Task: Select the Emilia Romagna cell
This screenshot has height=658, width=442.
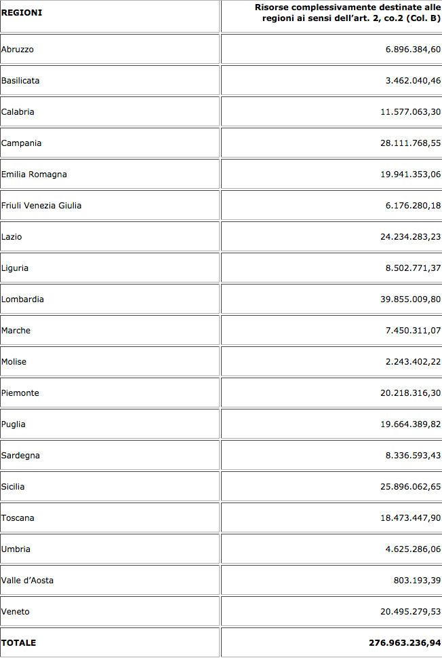Action: coord(34,175)
